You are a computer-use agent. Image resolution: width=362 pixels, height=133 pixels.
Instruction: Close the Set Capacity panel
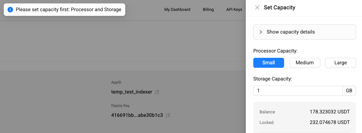tap(257, 8)
